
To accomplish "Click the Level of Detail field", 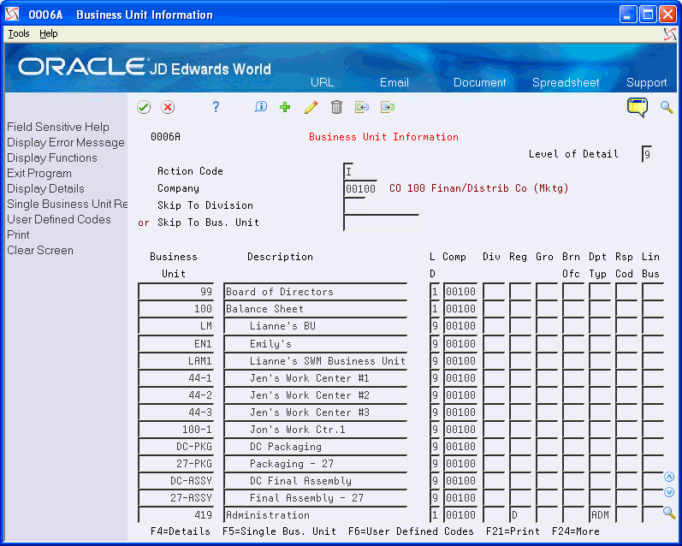I will tap(647, 154).
